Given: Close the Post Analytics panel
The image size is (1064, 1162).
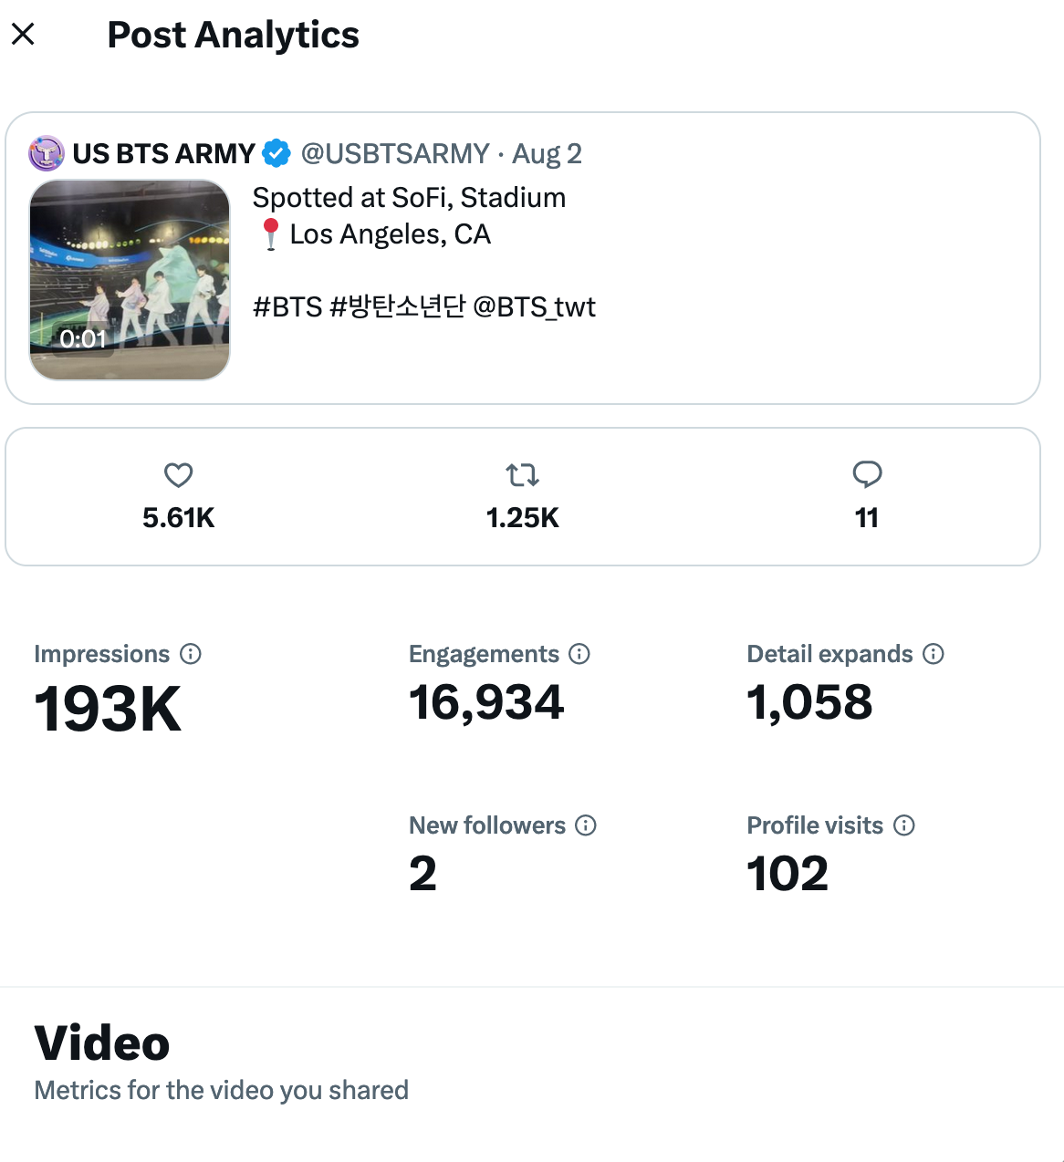Looking at the screenshot, I should tap(23, 35).
